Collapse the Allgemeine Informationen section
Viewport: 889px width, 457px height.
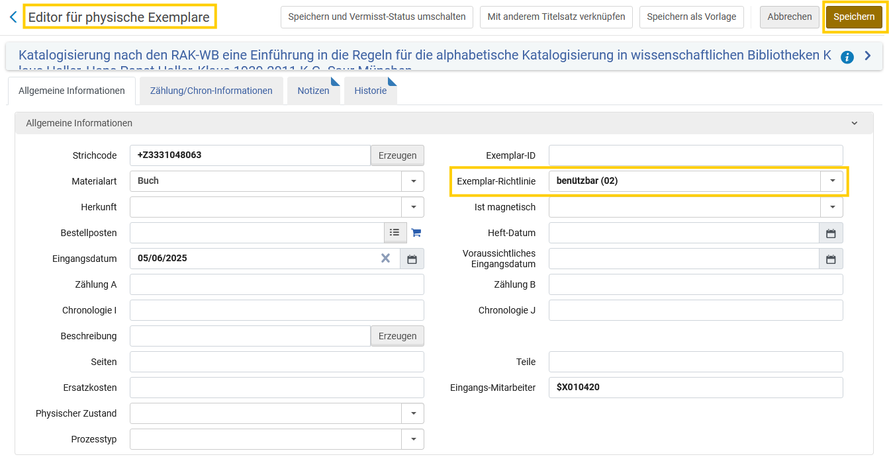coord(854,123)
